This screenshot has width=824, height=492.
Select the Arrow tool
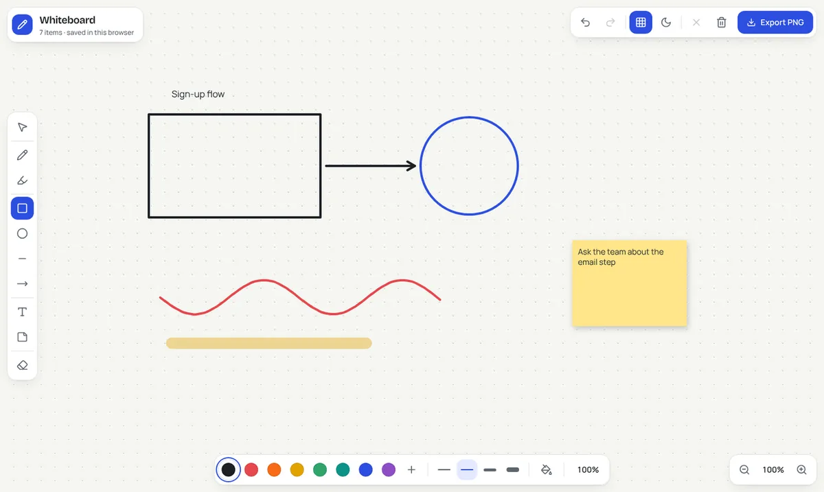(22, 284)
